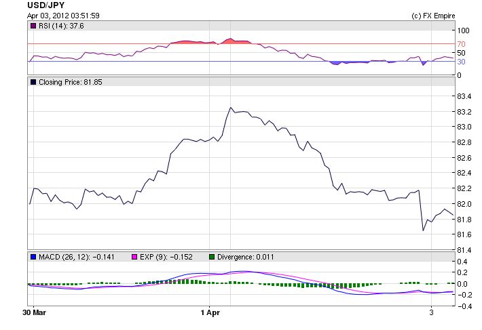Click the 83.2 price axis label
The height and width of the screenshot is (330, 482).
464,112
